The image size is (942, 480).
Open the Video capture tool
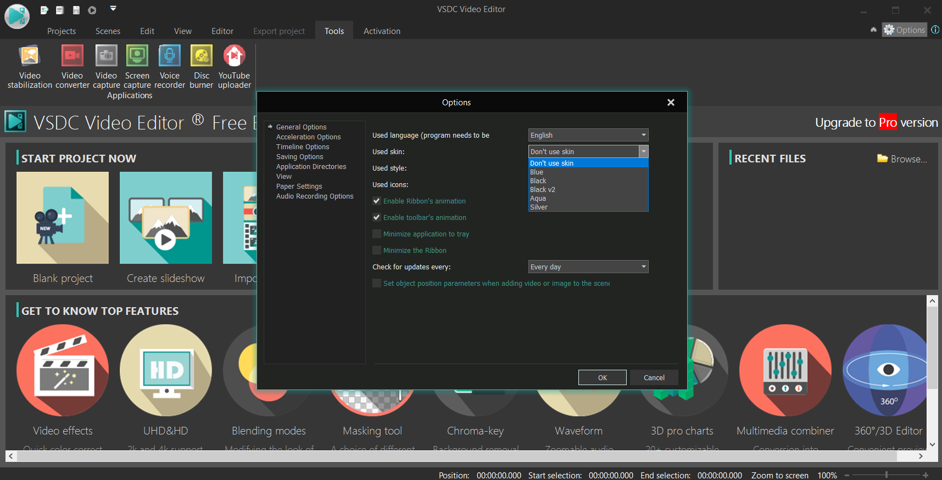click(106, 66)
